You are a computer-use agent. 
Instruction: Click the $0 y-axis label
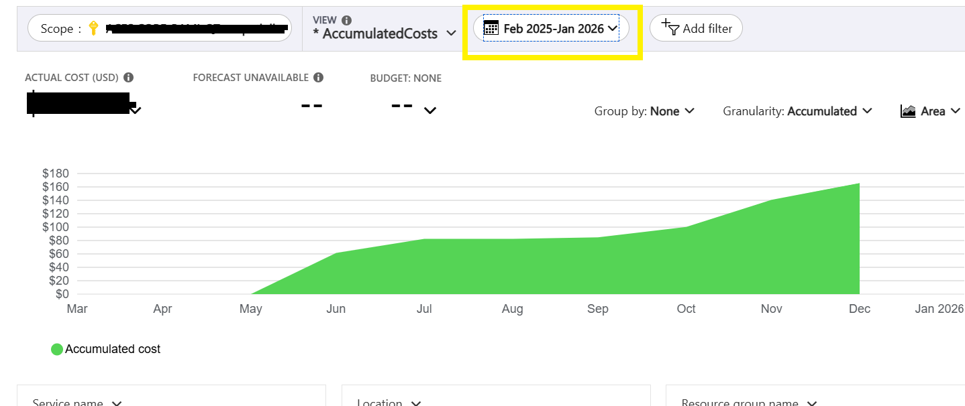point(62,293)
